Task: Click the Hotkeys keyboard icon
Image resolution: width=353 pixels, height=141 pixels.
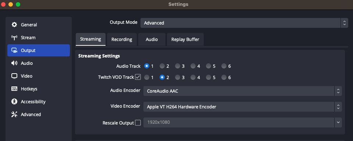Action: click(14, 89)
